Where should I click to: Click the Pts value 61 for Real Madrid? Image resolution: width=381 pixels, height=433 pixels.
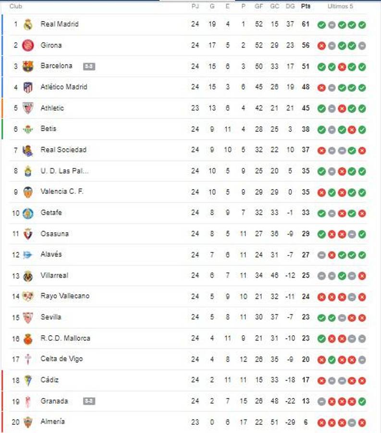pos(305,24)
